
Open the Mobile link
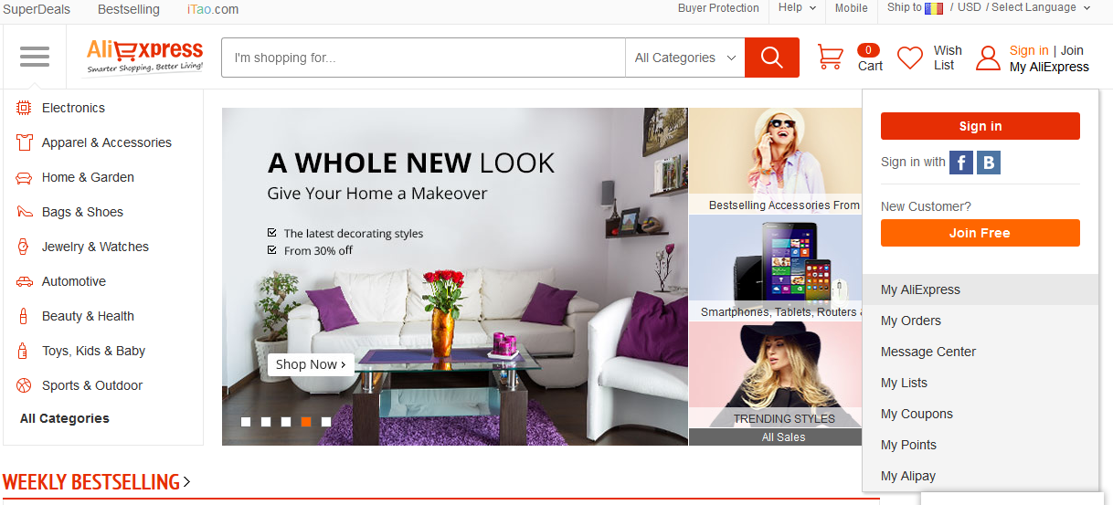(x=852, y=8)
